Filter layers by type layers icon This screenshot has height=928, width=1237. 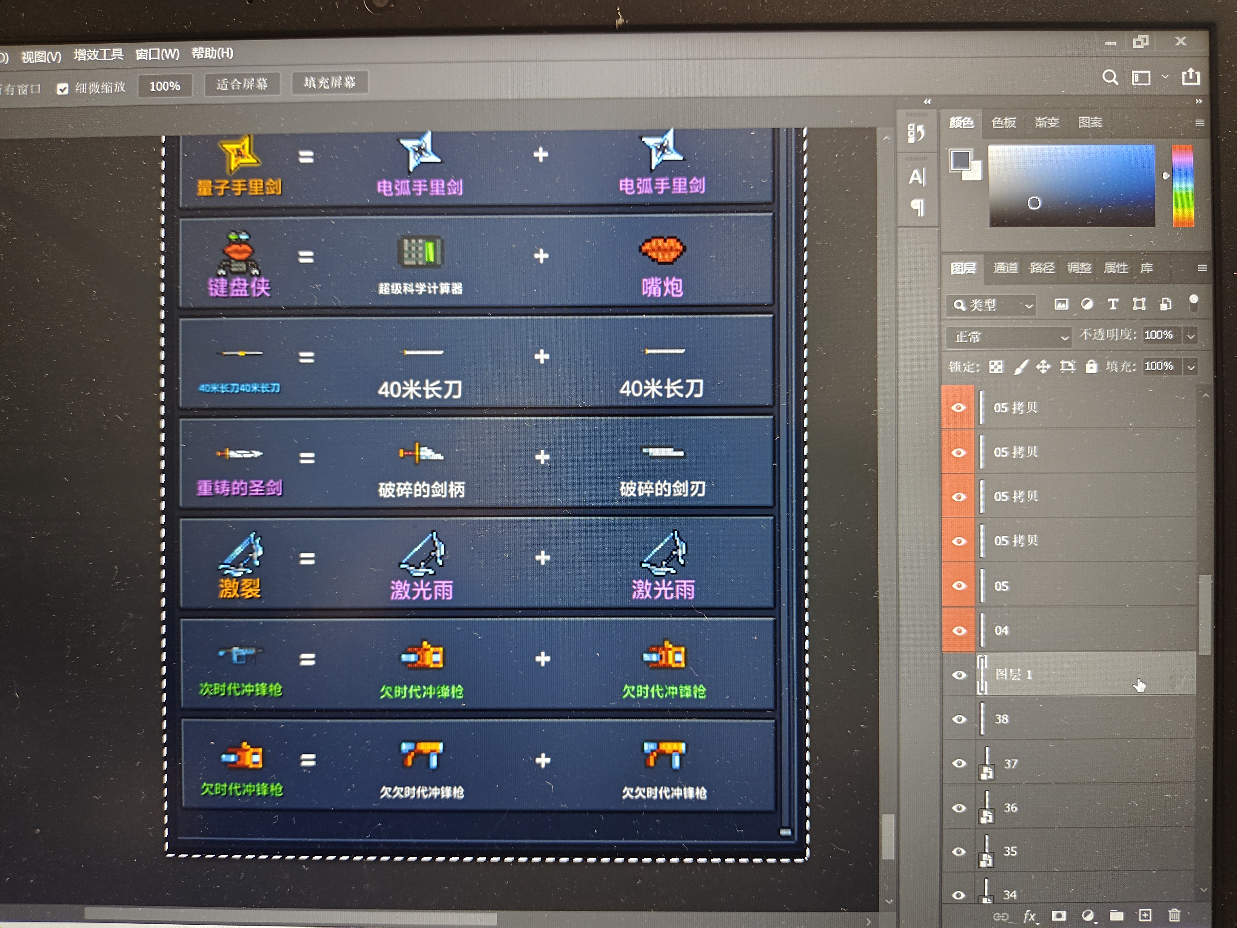[x=1113, y=304]
